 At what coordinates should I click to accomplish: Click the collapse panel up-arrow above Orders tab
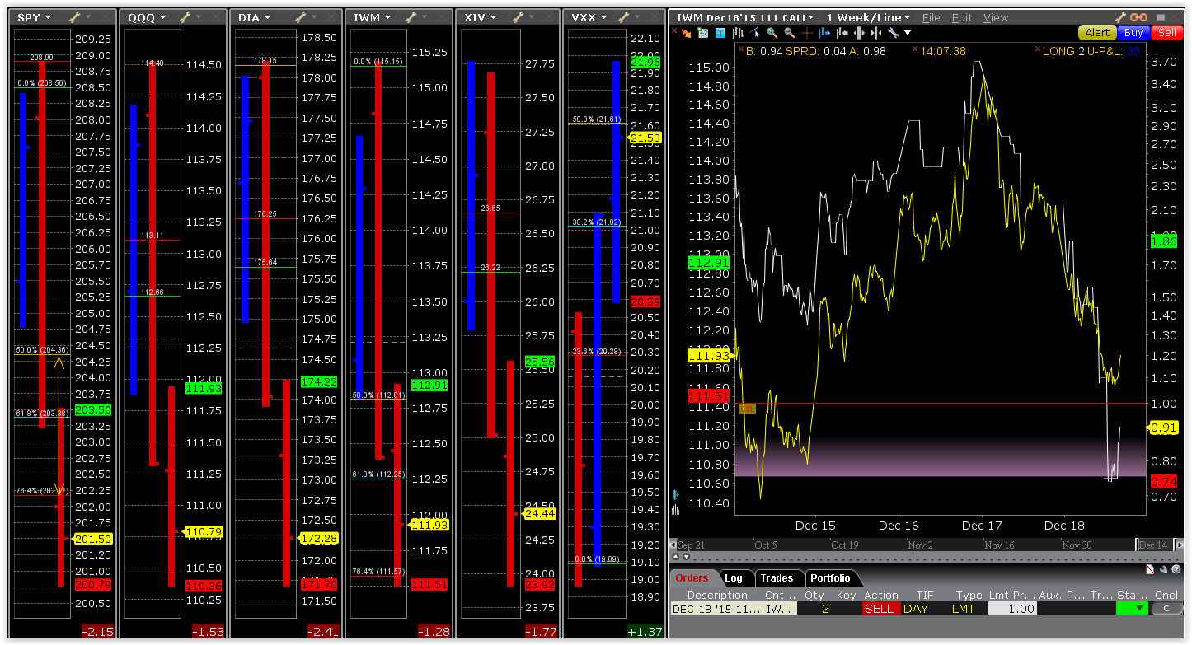(x=675, y=556)
